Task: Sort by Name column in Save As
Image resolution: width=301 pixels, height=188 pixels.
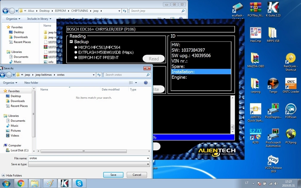Action: [x=44, y=90]
